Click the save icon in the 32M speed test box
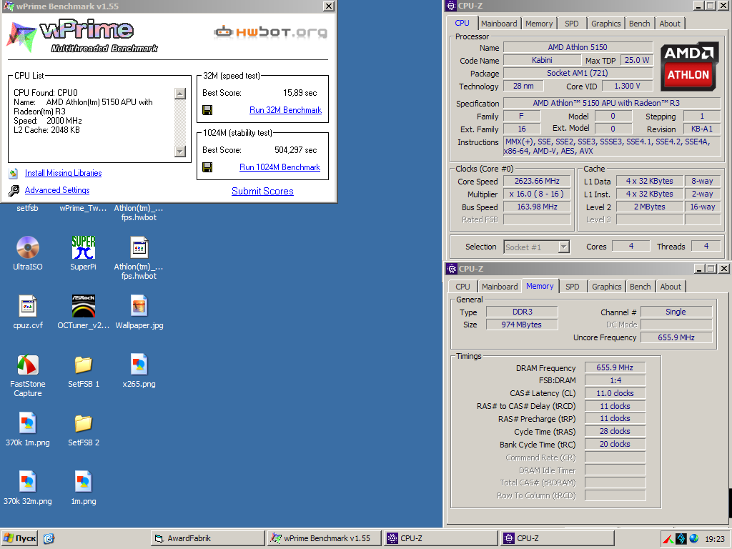 pyautogui.click(x=207, y=110)
